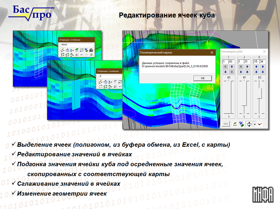Click down arrow under I start value 1
The image size is (280, 209).
225,72
